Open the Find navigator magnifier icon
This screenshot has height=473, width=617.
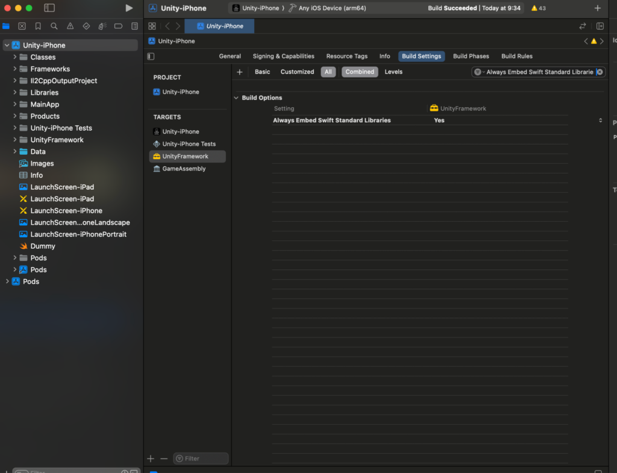pyautogui.click(x=54, y=26)
